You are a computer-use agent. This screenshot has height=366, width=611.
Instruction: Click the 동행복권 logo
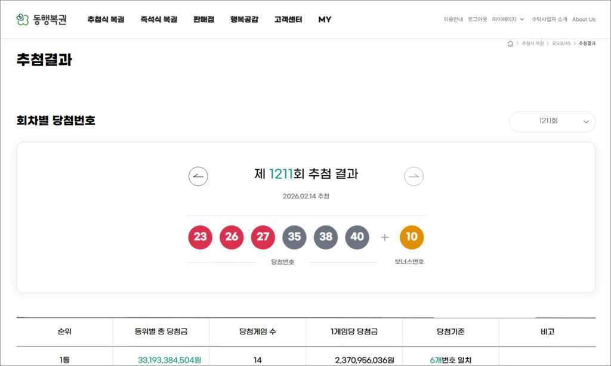(x=42, y=20)
